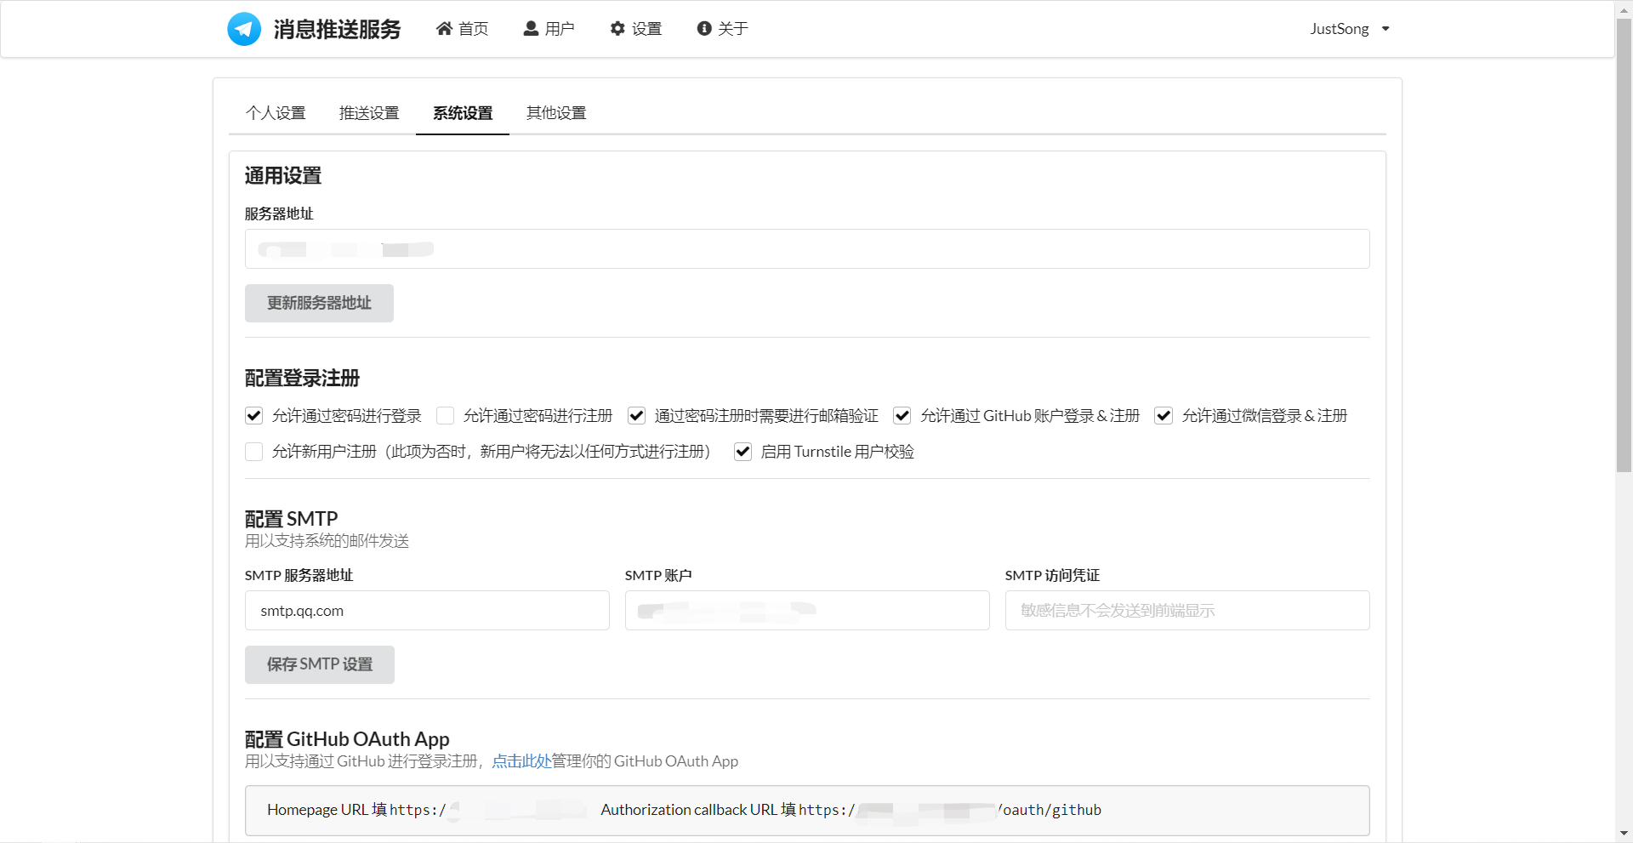Disable 允许通过密码进行登录 checkbox
Viewport: 1633px width, 843px height.
[253, 416]
